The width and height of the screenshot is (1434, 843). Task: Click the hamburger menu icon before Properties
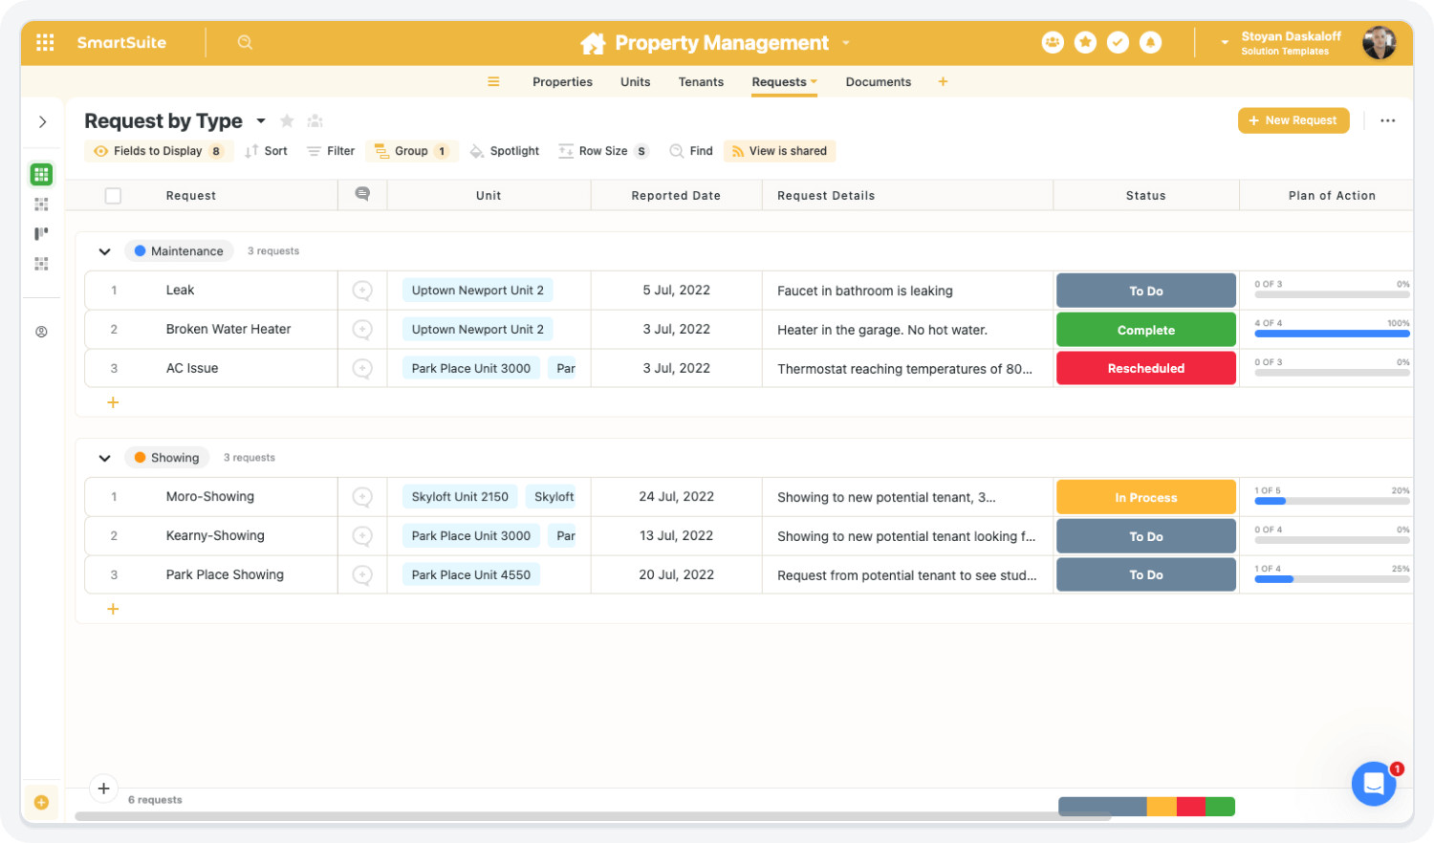tap(493, 81)
